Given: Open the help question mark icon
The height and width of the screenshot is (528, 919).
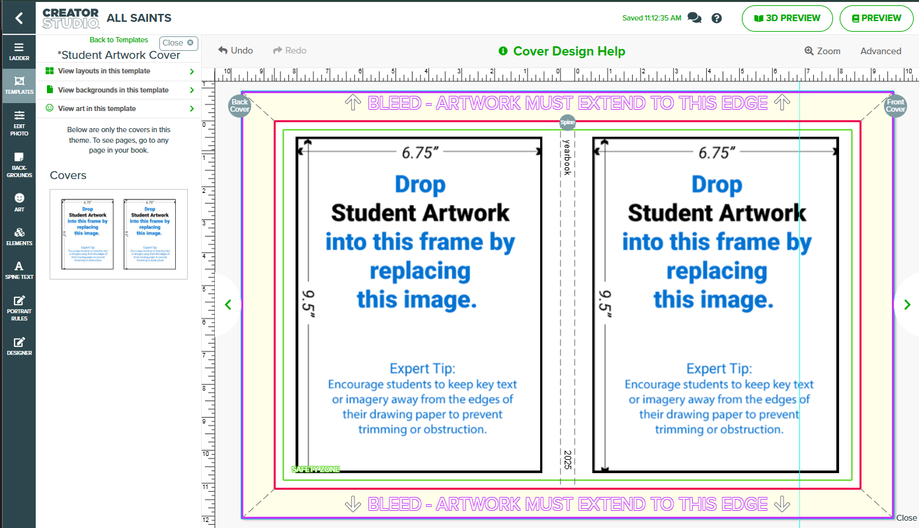Looking at the screenshot, I should [717, 18].
